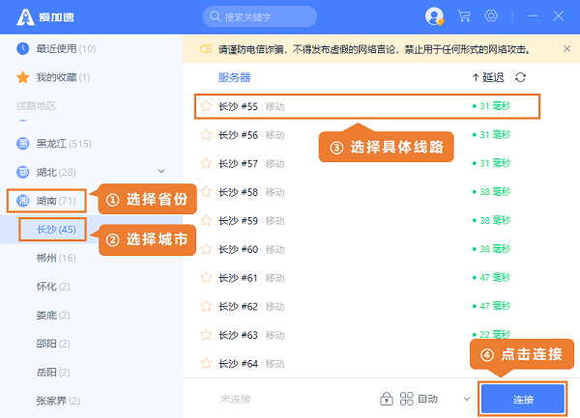Click the blue 连接 button
Viewport: 580px width, 418px height.
[523, 399]
